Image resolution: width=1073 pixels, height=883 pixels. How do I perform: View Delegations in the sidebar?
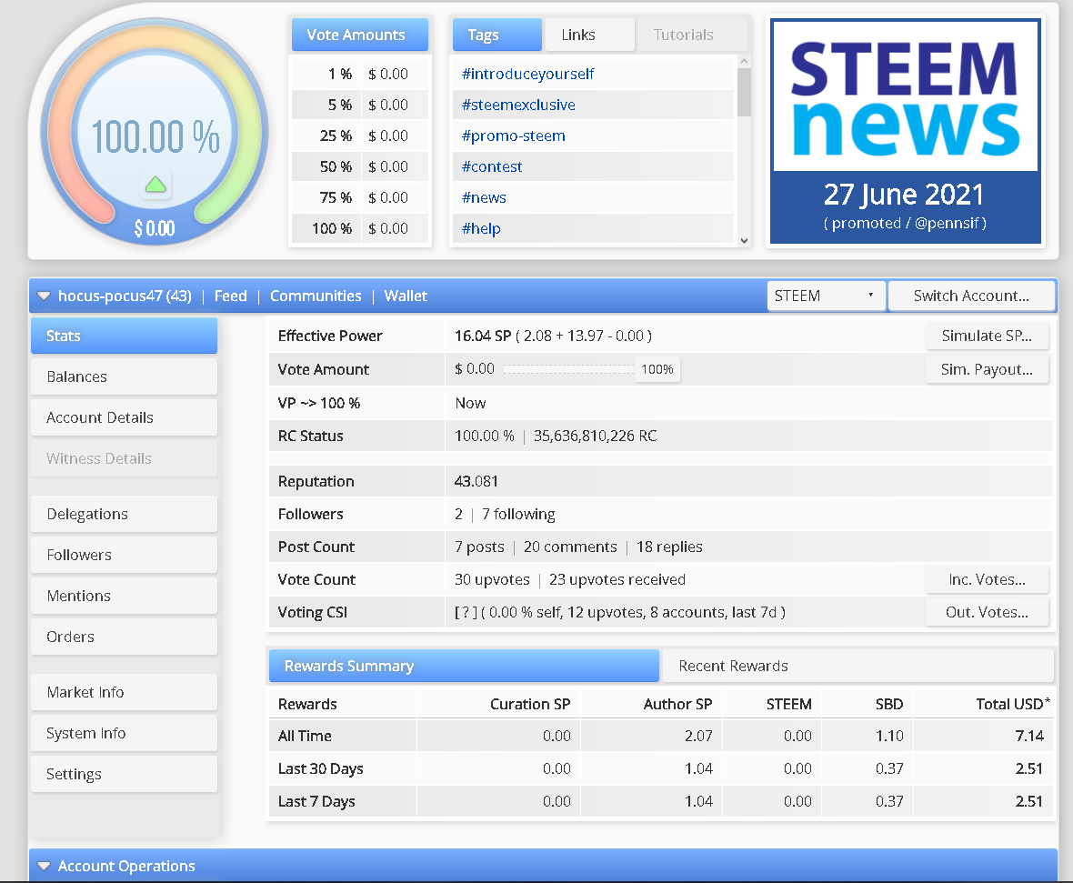pyautogui.click(x=124, y=514)
